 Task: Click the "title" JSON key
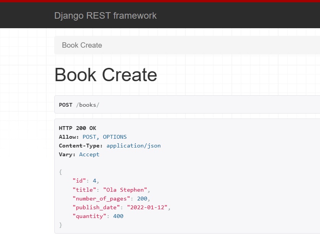[x=84, y=190]
